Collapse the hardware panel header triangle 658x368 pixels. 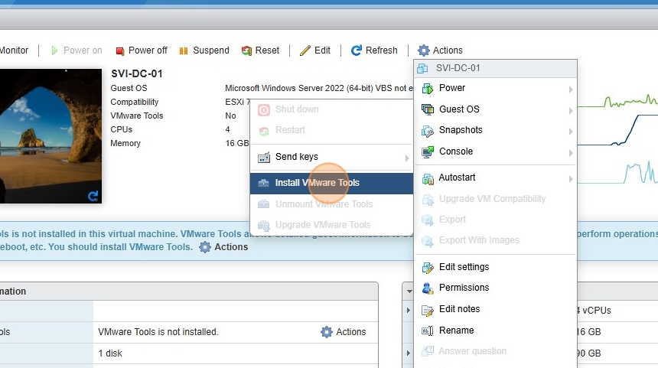coord(409,291)
